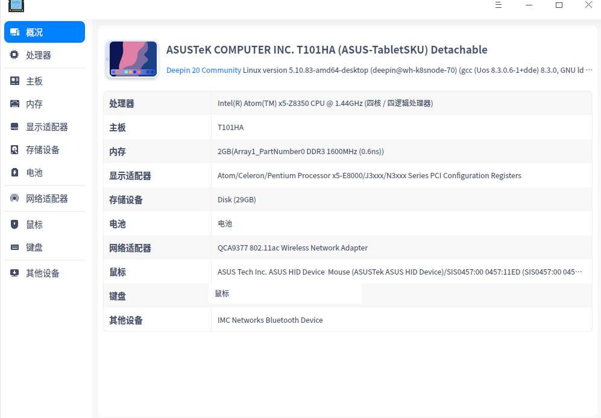
Task: Click the 电池 value in battery row
Action: (x=225, y=223)
